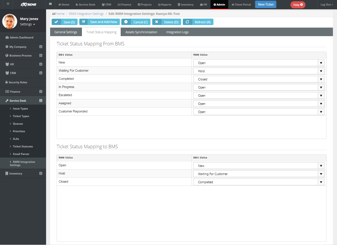This screenshot has width=337, height=245.
Task: Switch to Assets Synchronization tab
Action: [141, 32]
